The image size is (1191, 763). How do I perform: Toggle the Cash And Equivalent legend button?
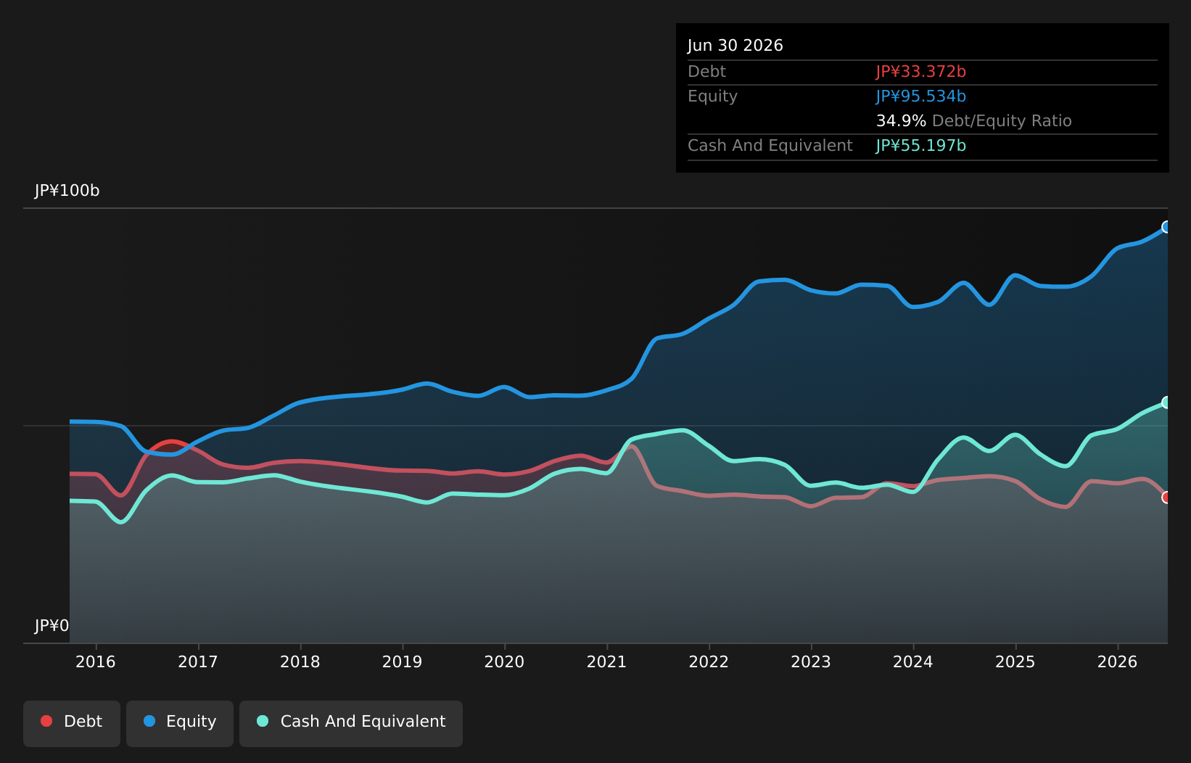351,723
